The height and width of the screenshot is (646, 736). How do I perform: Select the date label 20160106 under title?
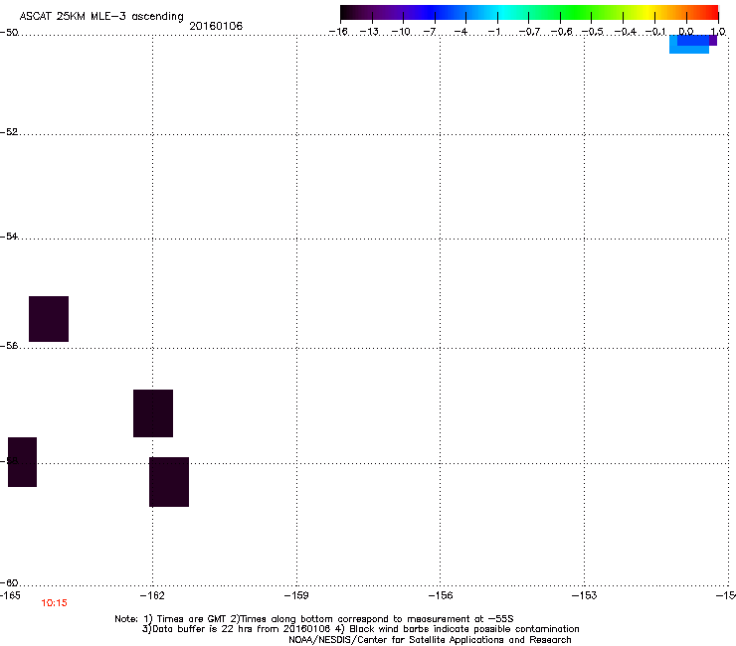(216, 26)
